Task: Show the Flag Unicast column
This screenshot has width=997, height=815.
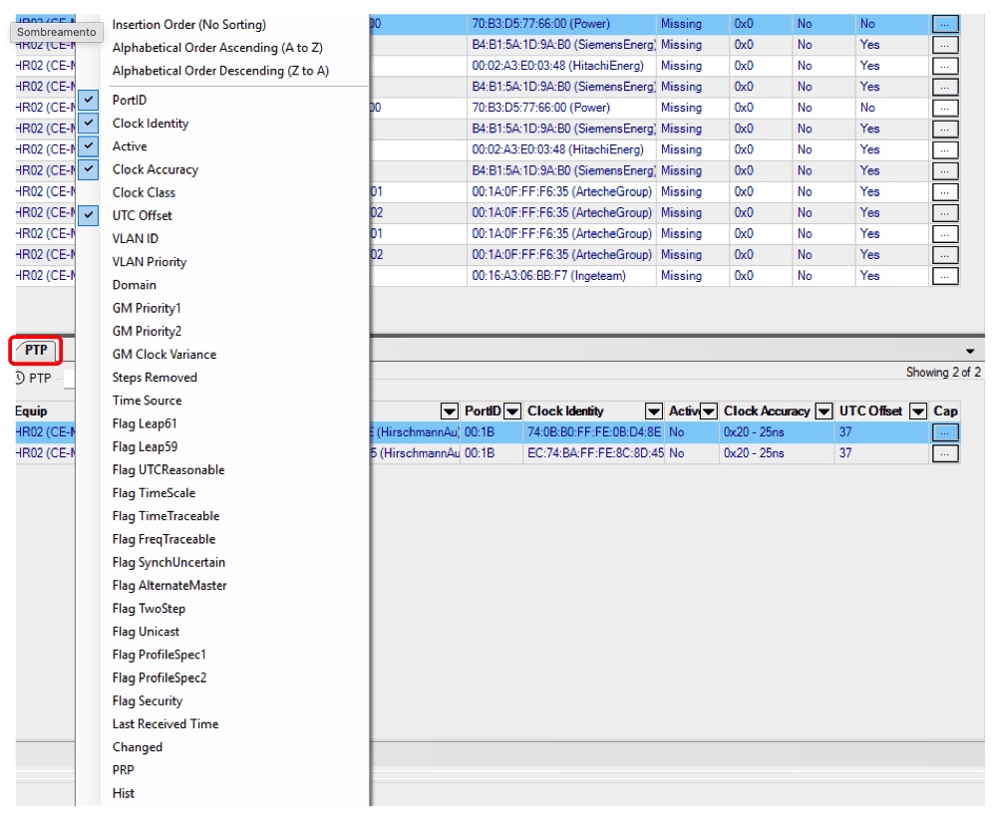Action: 146,631
